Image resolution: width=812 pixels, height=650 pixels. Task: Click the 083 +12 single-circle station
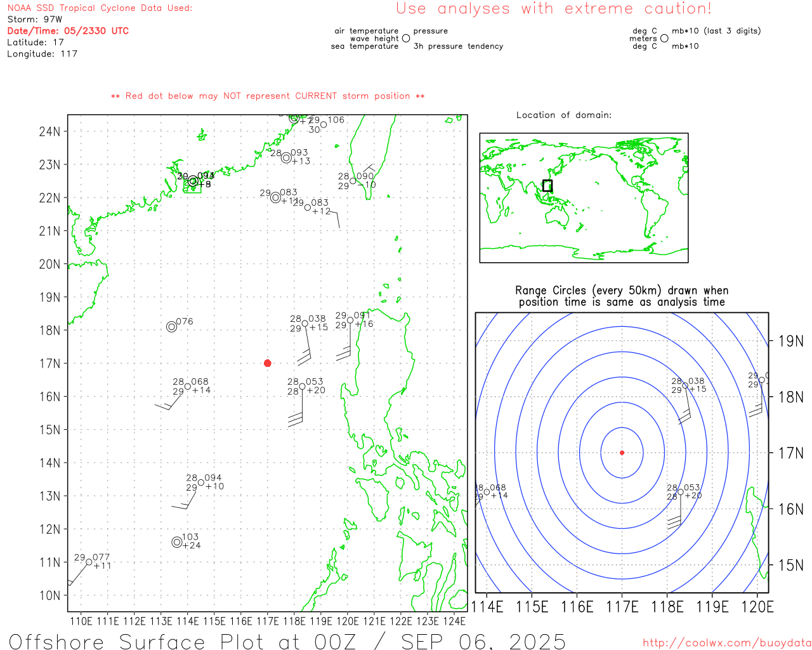(x=308, y=208)
